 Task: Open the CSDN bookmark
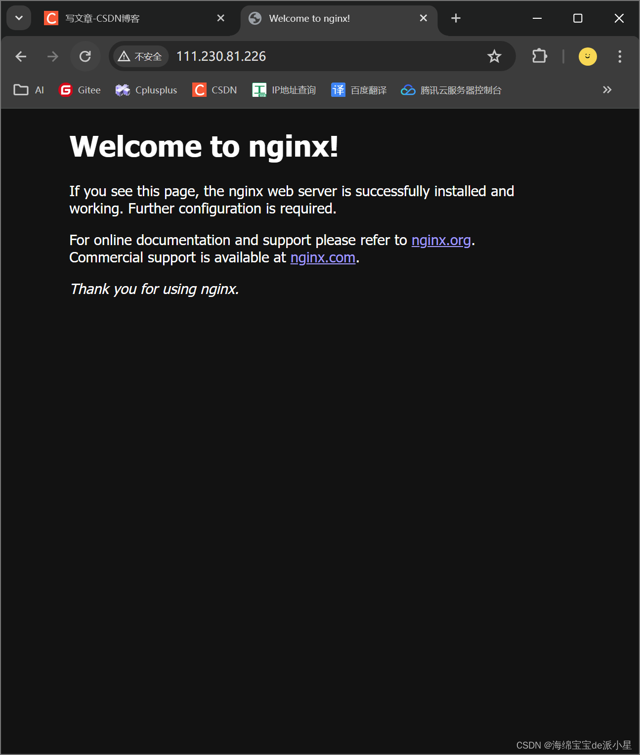[x=214, y=90]
